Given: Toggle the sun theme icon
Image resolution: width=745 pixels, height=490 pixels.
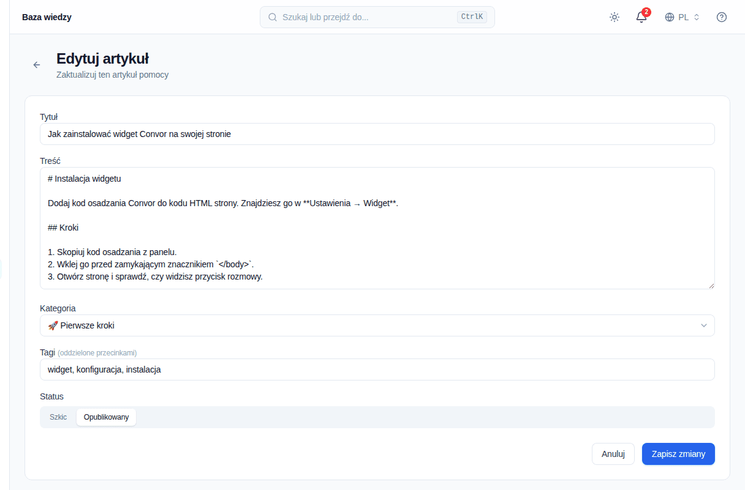Looking at the screenshot, I should click(x=615, y=17).
